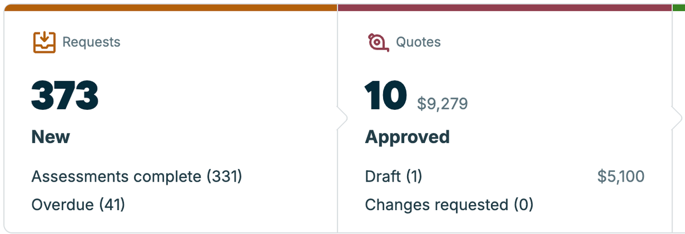Click the 373 new requests count
Viewport: 685px width, 234px height.
(x=65, y=95)
